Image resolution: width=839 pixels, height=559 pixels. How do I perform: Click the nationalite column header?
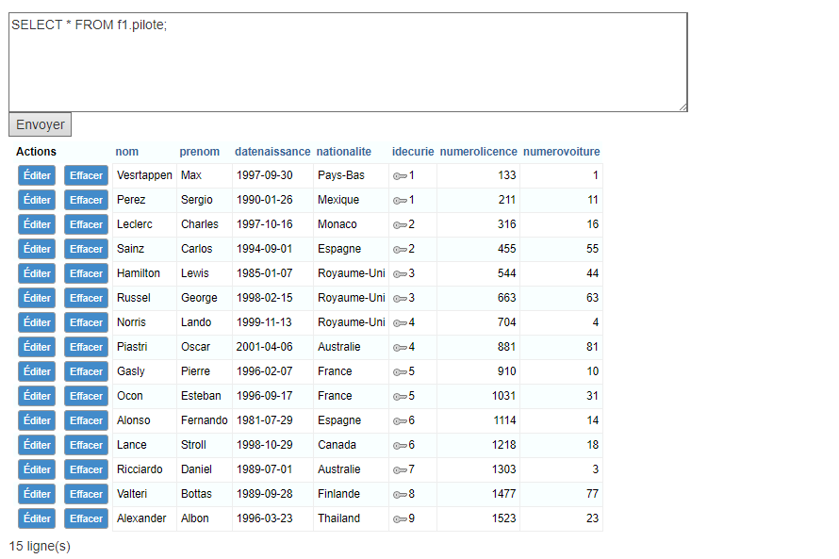coord(343,152)
